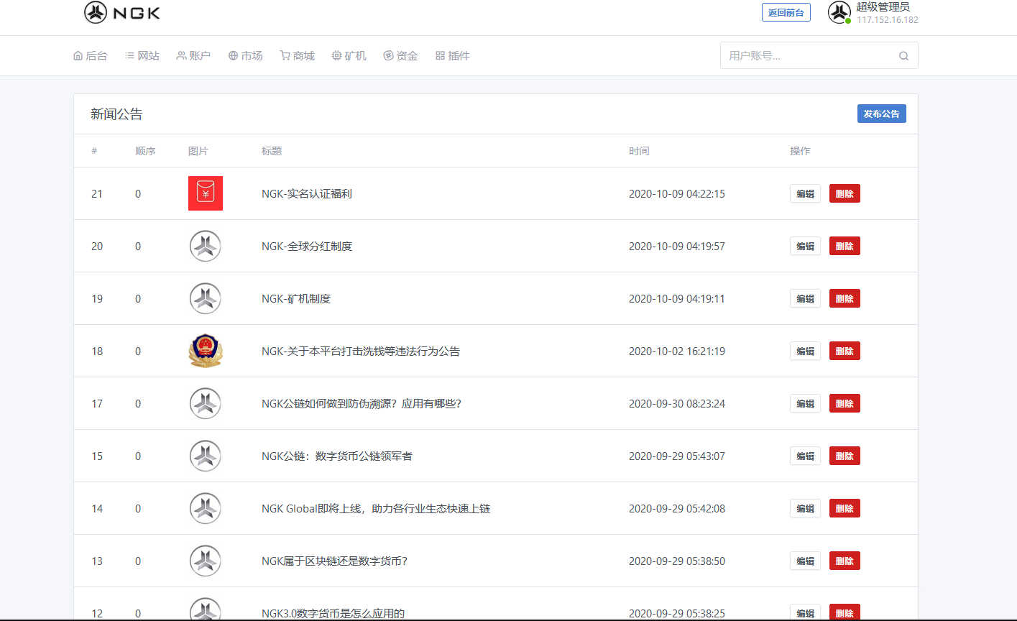Click the logo thumbnail in row 13
Image resolution: width=1017 pixels, height=621 pixels.
[206, 561]
